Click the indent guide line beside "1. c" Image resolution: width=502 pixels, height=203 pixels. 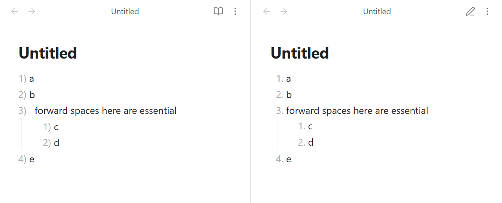[x=278, y=134]
